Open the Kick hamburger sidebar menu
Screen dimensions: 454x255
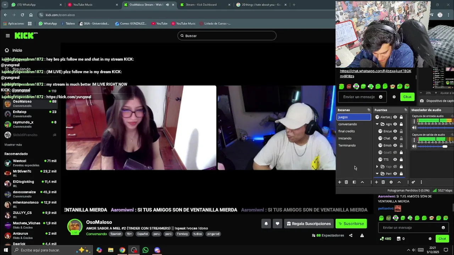click(x=7, y=35)
